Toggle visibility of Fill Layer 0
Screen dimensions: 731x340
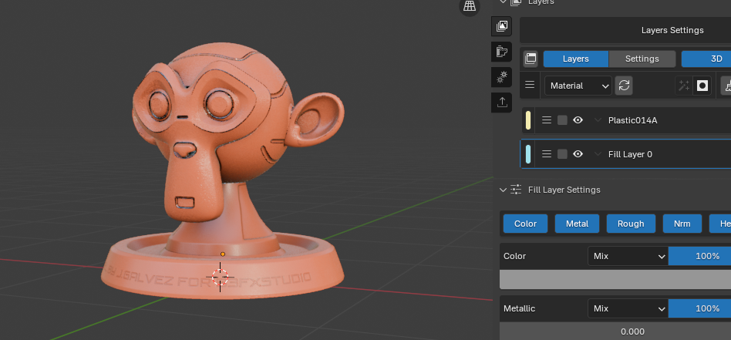pyautogui.click(x=578, y=154)
